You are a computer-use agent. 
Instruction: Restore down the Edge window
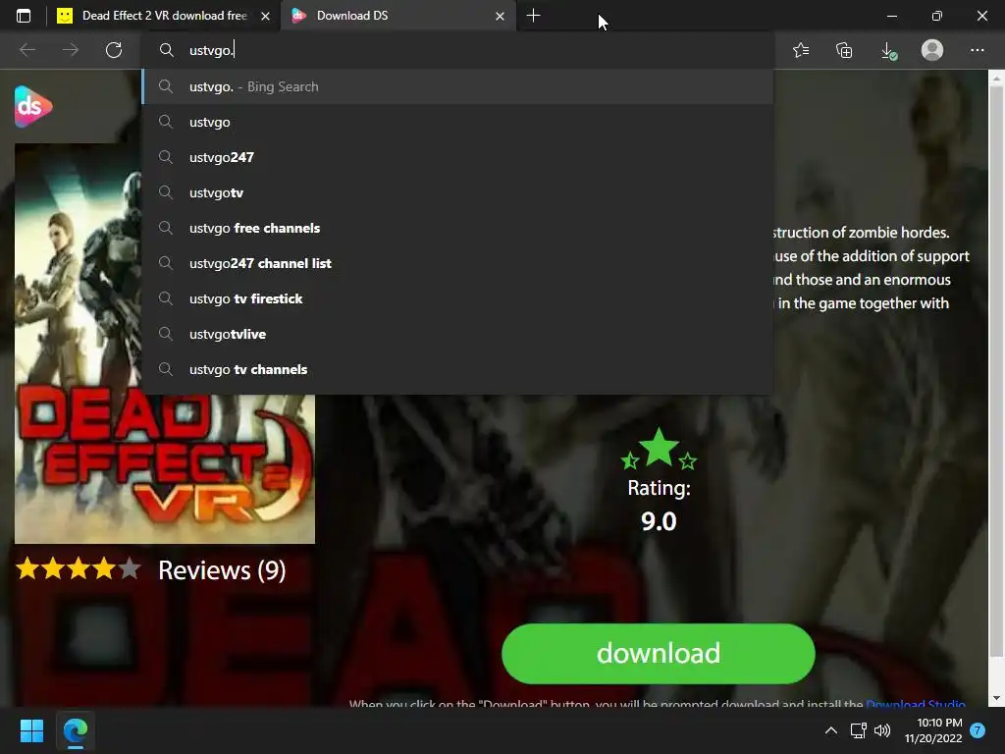pos(937,16)
